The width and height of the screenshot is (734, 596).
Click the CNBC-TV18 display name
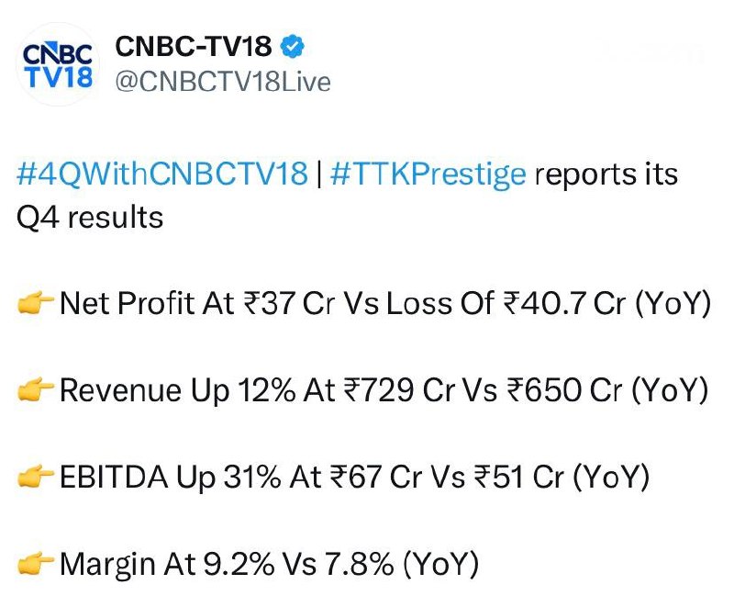pyautogui.click(x=194, y=47)
